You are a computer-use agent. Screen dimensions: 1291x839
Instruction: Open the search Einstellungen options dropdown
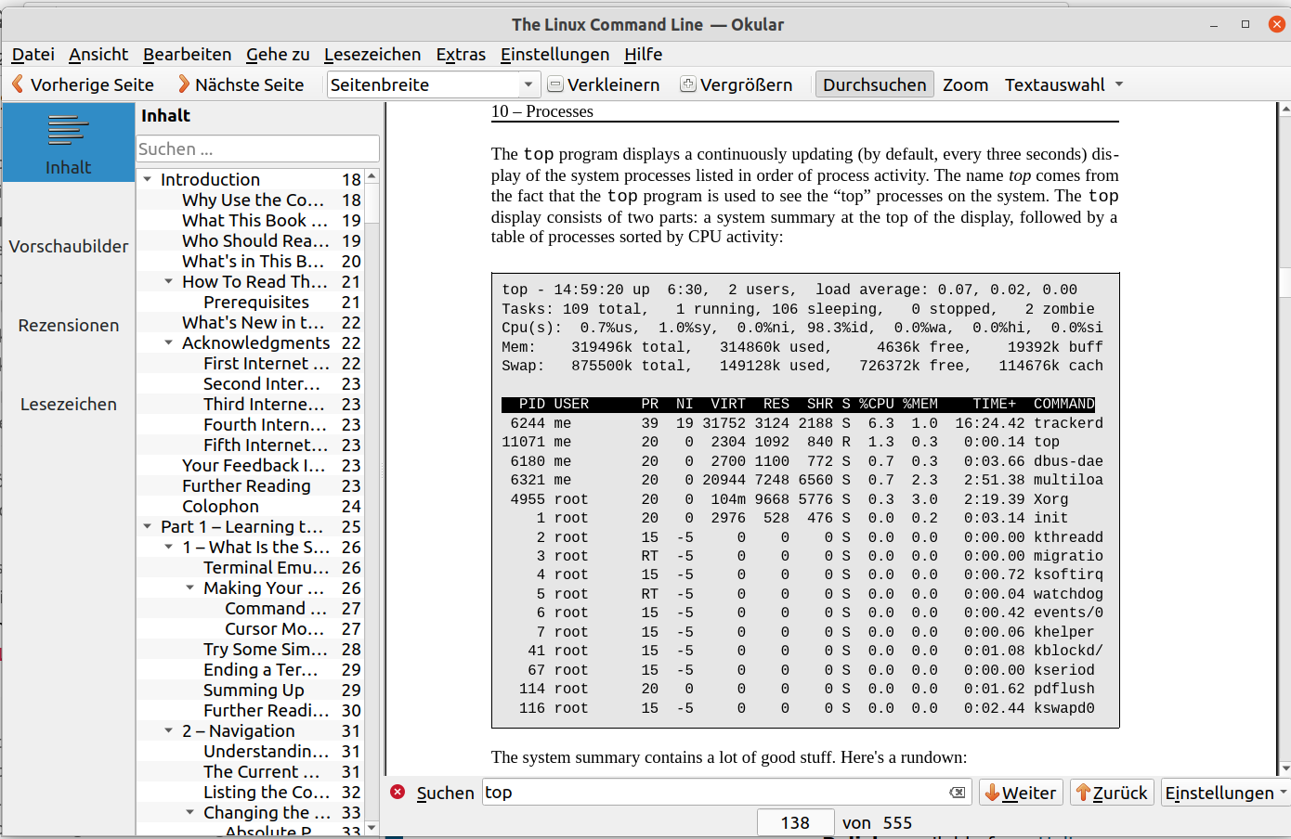click(x=1225, y=793)
